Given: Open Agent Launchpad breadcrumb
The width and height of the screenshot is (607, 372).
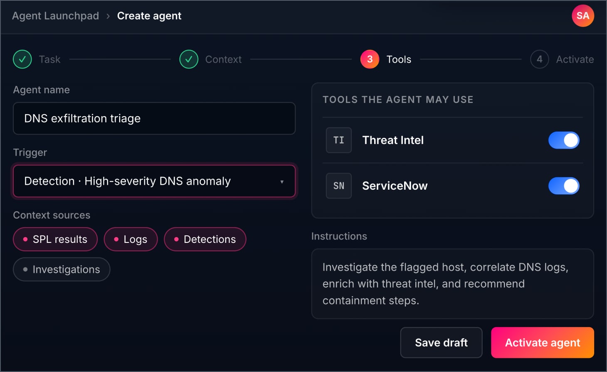Looking at the screenshot, I should click(x=55, y=16).
